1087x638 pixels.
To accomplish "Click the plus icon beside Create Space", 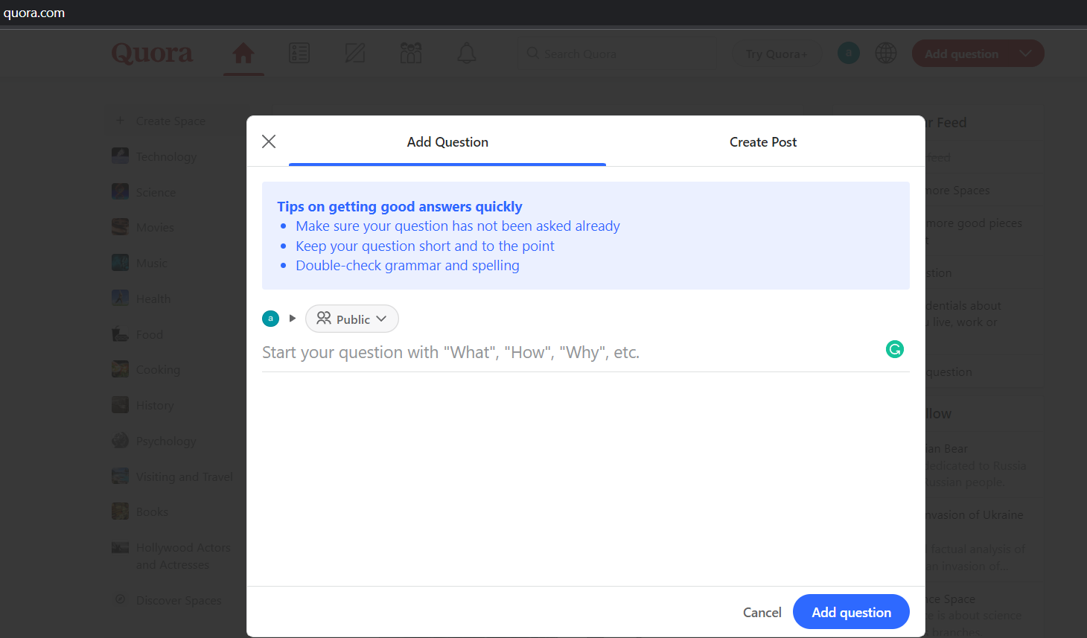I will pos(120,120).
